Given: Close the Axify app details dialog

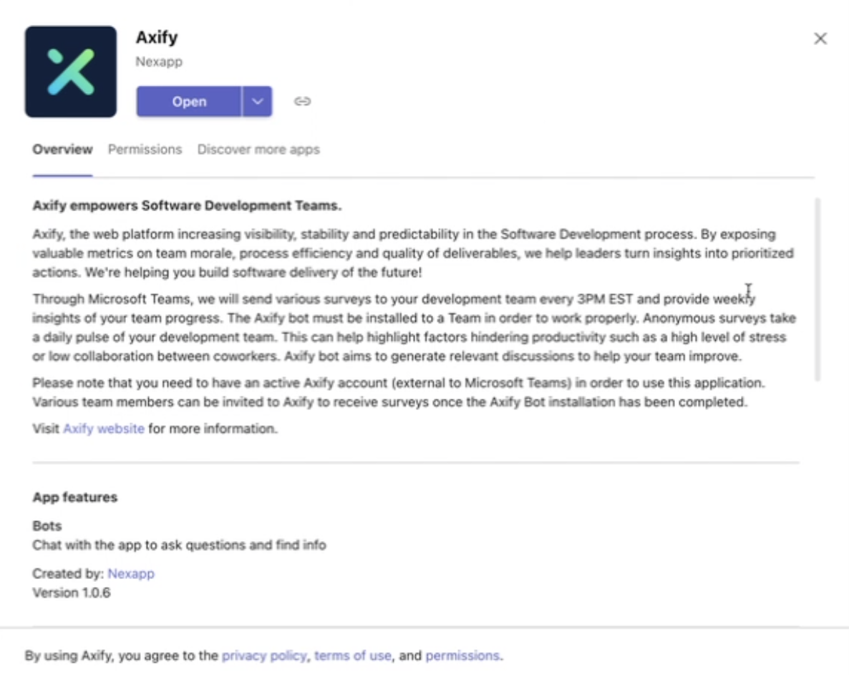Looking at the screenshot, I should tap(820, 39).
